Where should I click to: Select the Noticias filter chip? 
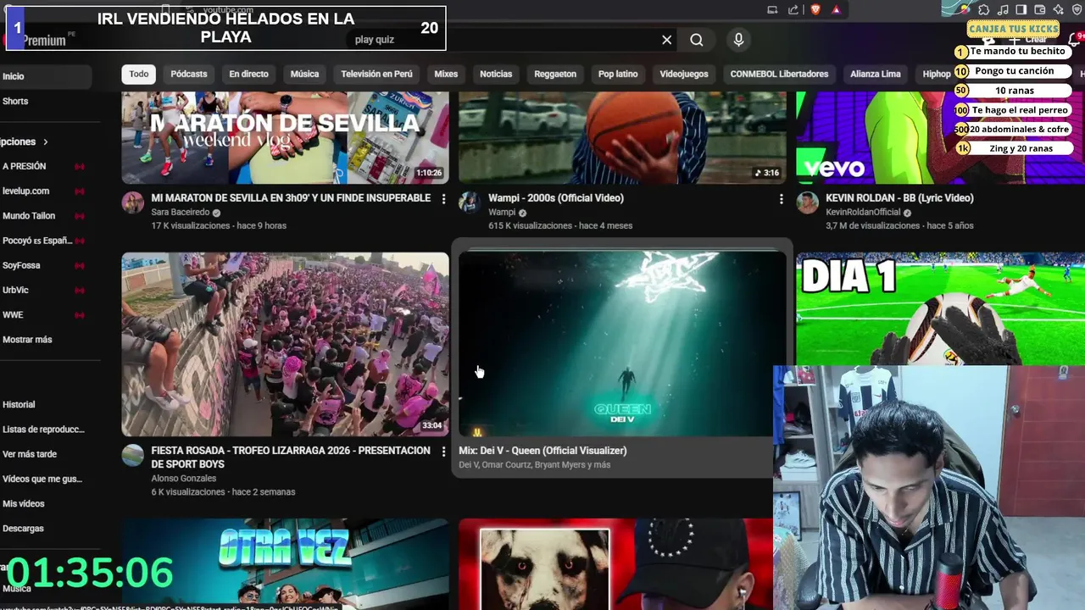pyautogui.click(x=496, y=74)
